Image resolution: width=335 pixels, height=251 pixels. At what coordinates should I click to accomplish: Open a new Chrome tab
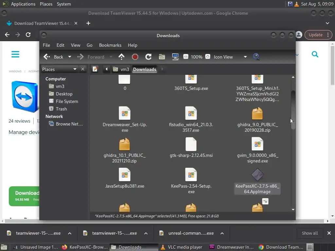pos(88,23)
